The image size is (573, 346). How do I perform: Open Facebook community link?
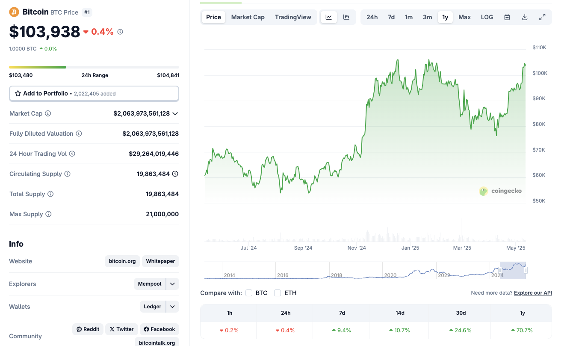pyautogui.click(x=159, y=329)
